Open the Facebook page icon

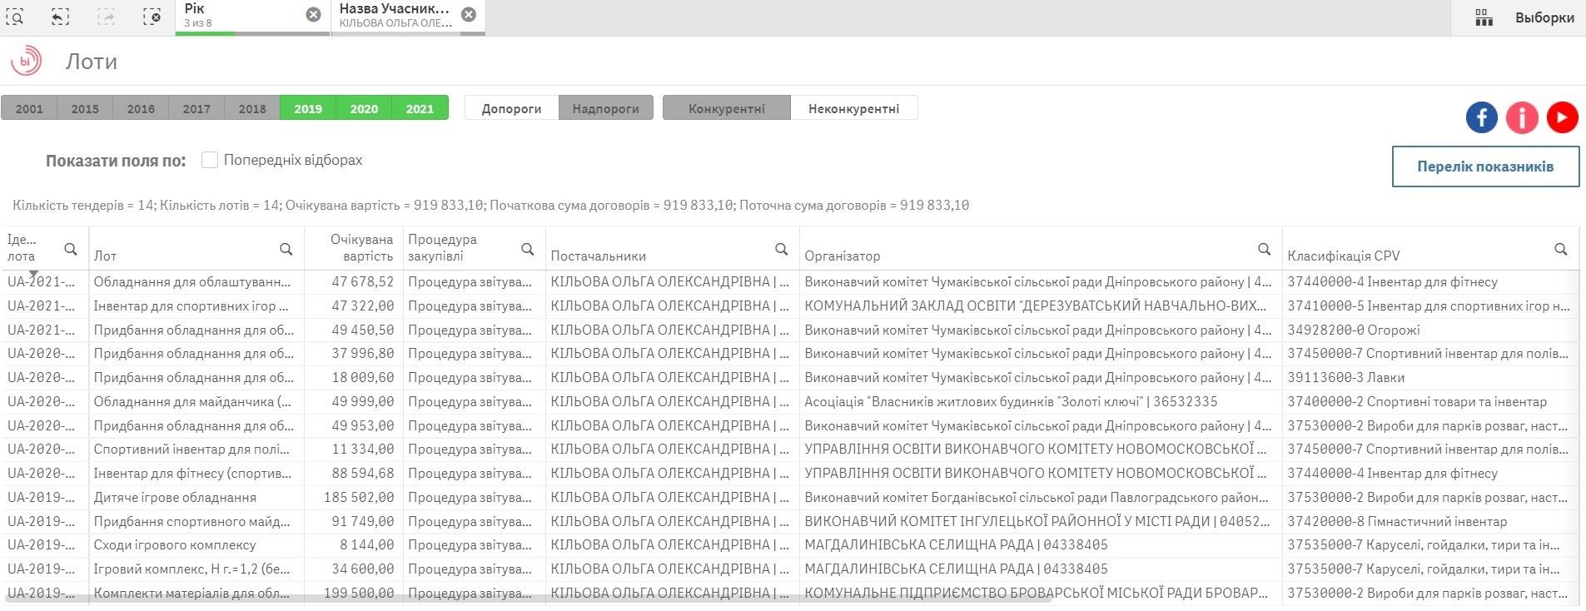click(x=1481, y=117)
